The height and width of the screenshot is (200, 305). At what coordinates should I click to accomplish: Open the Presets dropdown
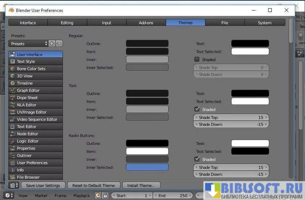coord(28,44)
